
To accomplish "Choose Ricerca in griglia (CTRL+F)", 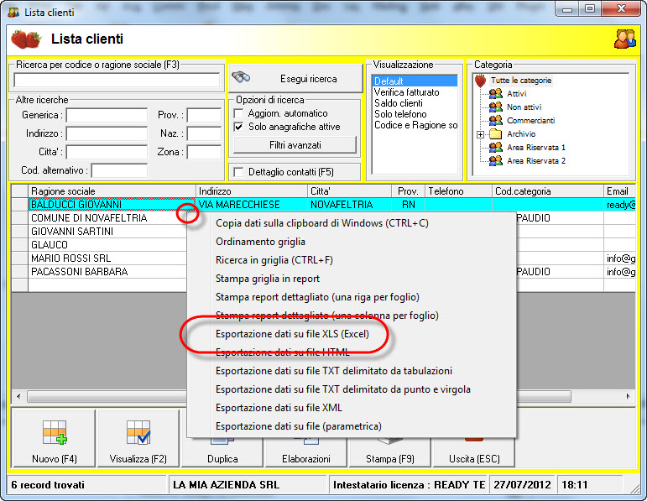I will coord(274,260).
